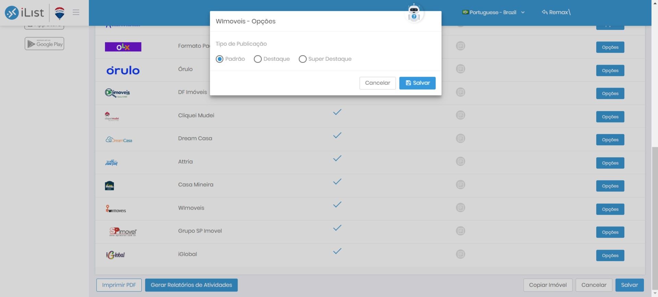Click the iGlobal logo

[x=116, y=255]
